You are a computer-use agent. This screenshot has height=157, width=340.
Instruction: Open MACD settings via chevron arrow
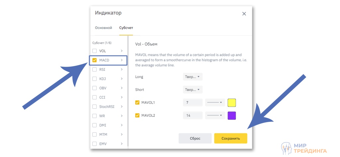tap(122, 60)
